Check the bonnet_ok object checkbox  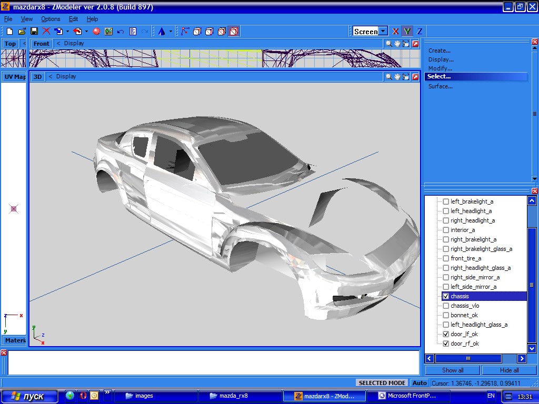(446, 315)
